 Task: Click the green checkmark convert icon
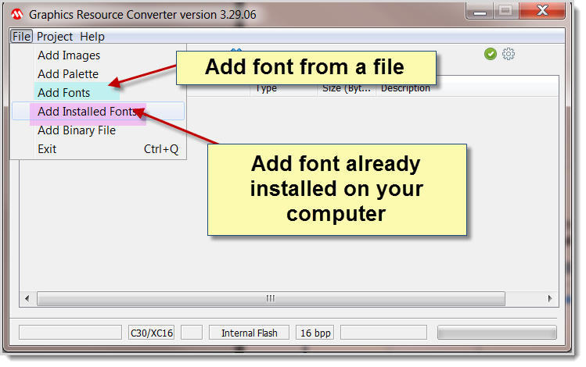(491, 54)
